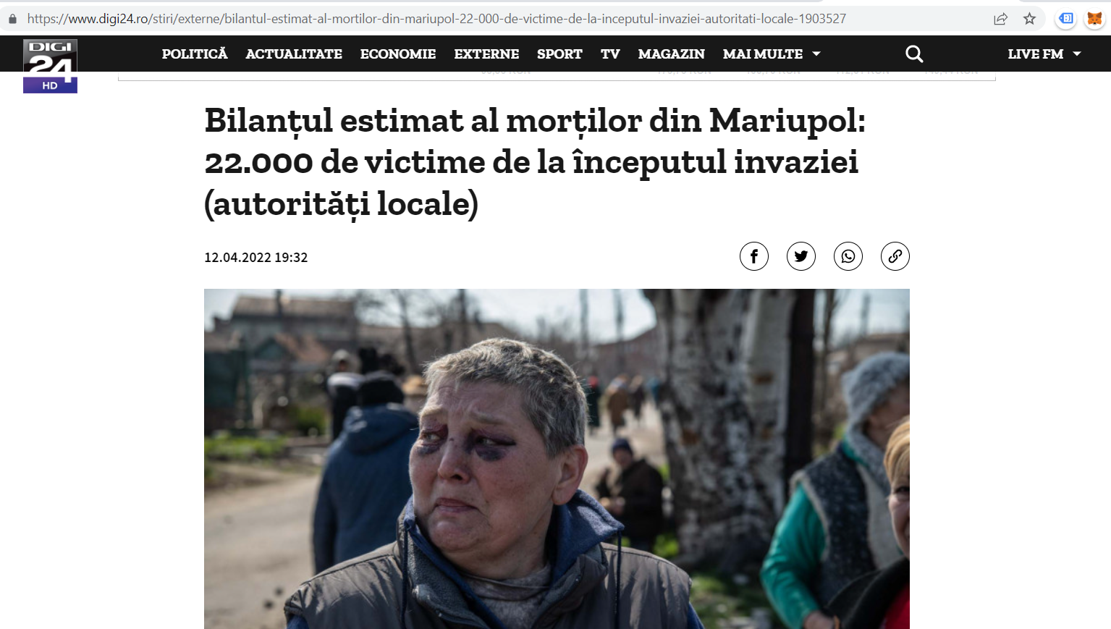This screenshot has width=1111, height=629.
Task: Share article on Twitter
Action: click(x=800, y=256)
